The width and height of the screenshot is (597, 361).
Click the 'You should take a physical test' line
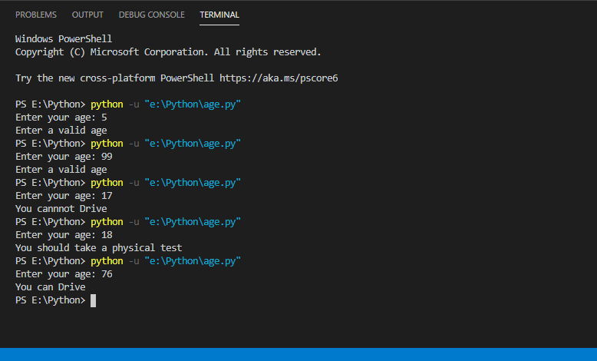click(99, 248)
